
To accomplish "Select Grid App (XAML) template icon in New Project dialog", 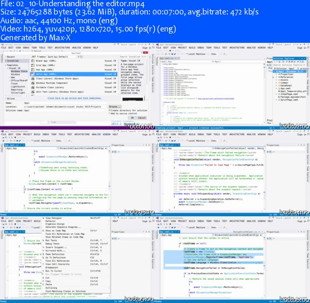I will (x=33, y=65).
